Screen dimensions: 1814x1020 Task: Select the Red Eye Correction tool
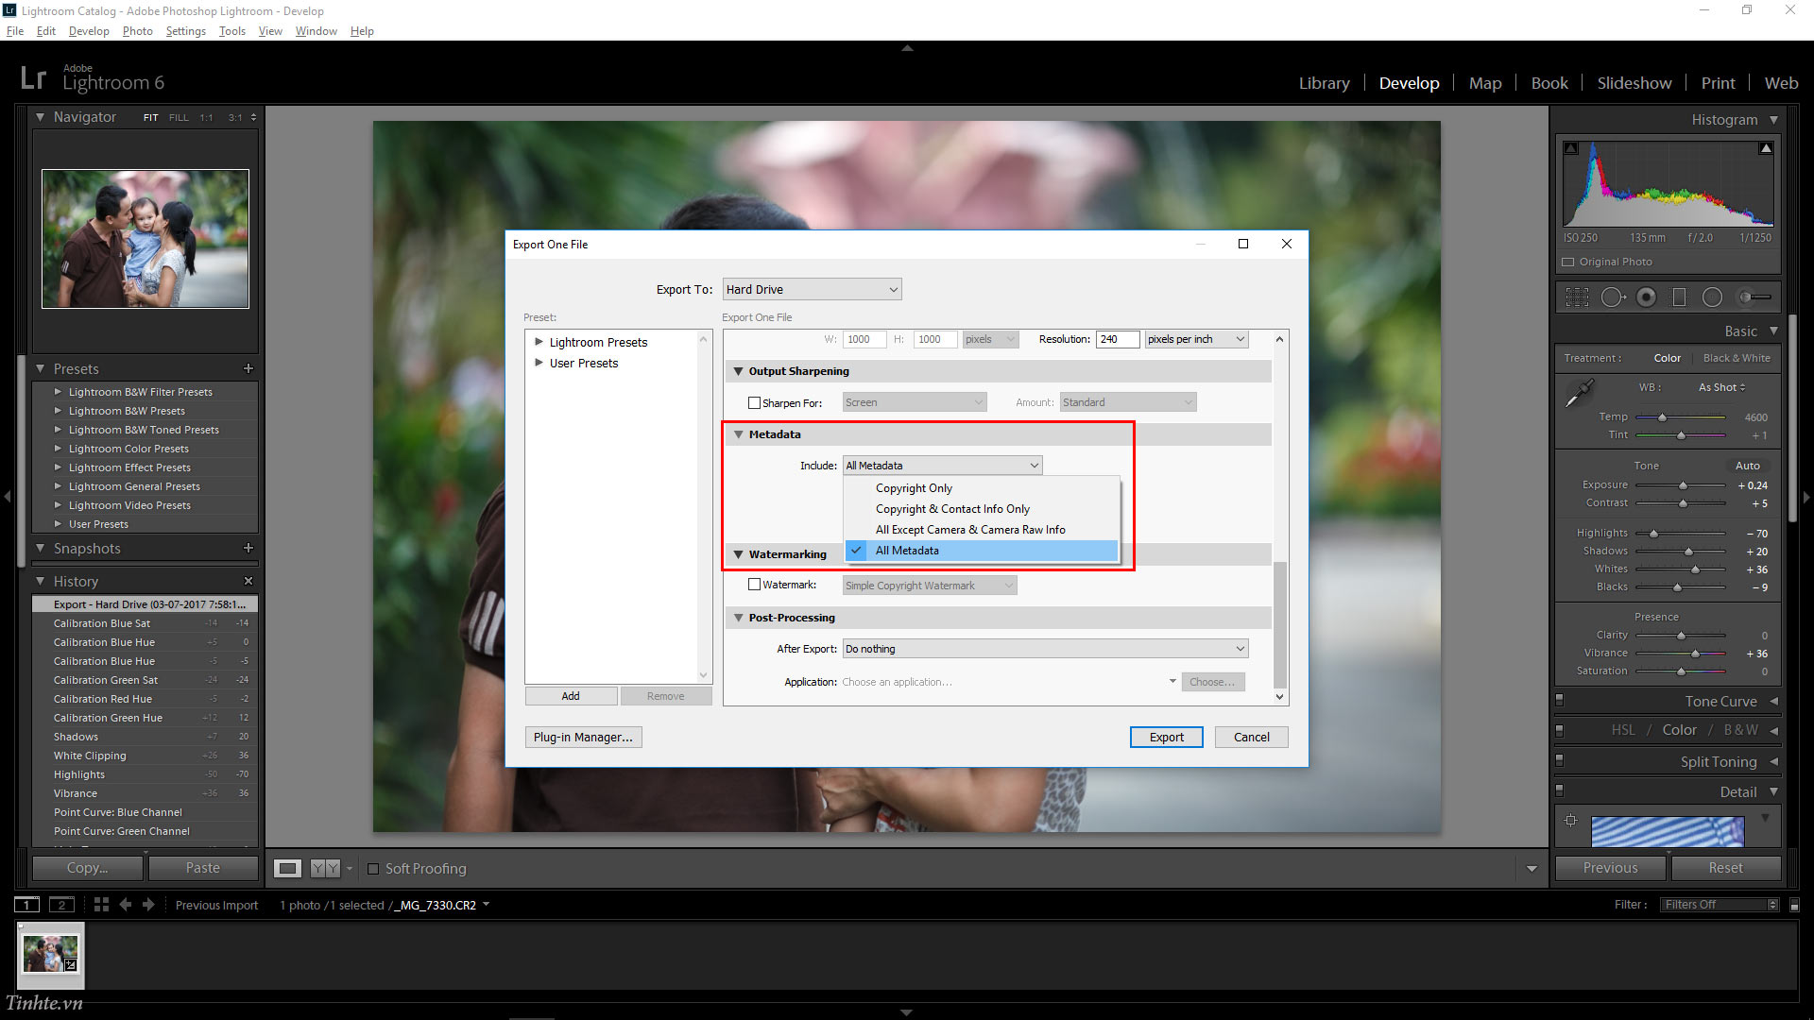tap(1646, 297)
